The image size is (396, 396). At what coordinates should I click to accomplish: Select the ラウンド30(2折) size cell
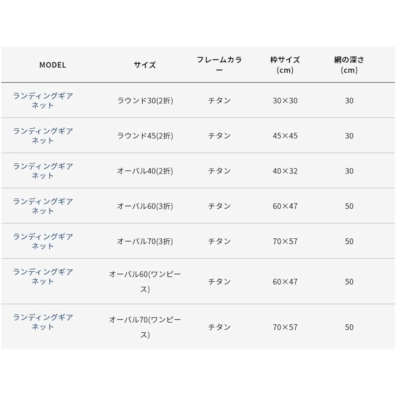[x=145, y=101]
